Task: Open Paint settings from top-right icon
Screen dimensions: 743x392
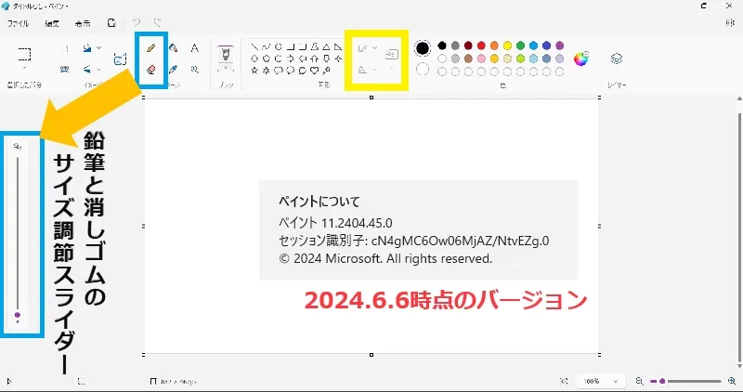Action: tap(730, 22)
